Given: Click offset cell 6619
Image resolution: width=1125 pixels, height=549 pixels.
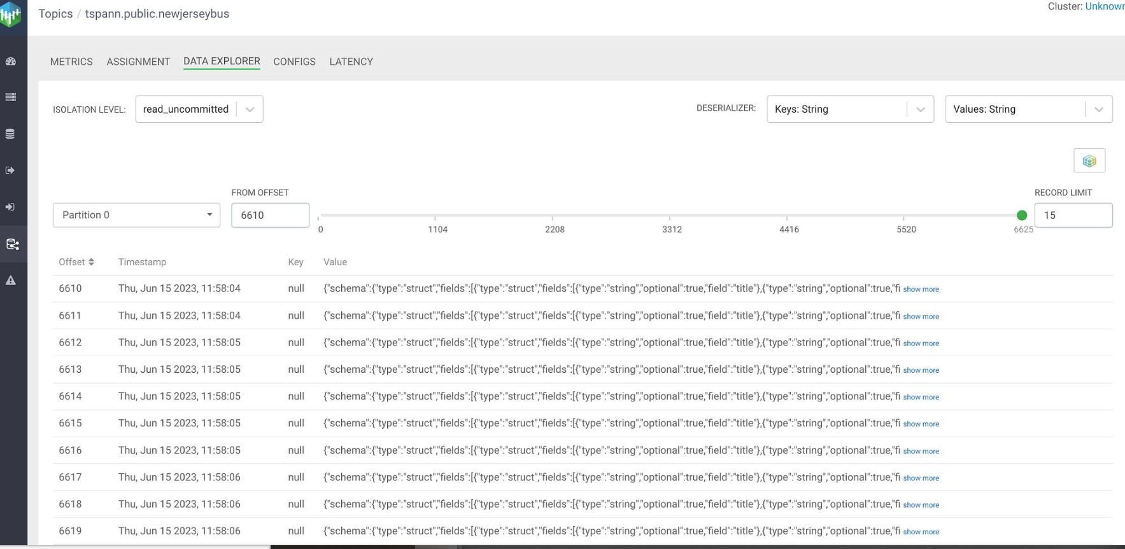Looking at the screenshot, I should coord(70,531).
